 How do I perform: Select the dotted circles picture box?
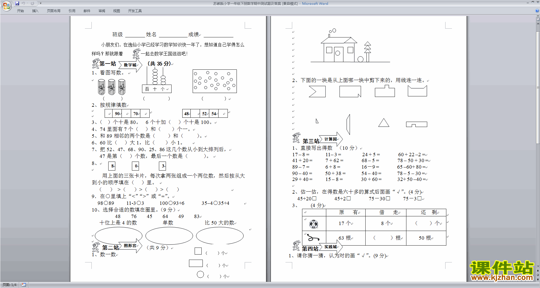coord(215,81)
